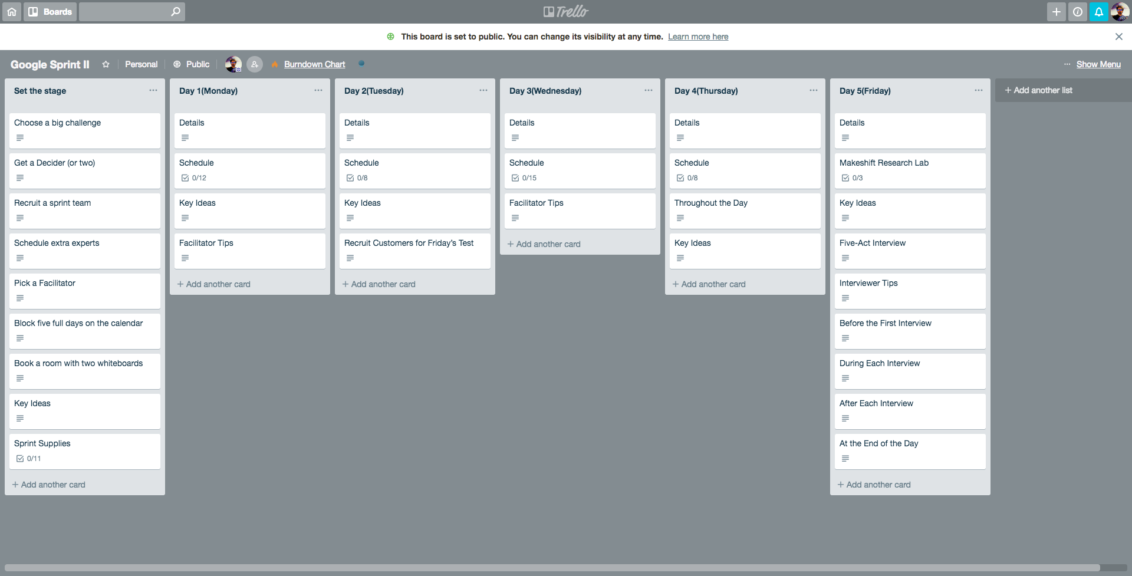Image resolution: width=1132 pixels, height=576 pixels.
Task: Open list actions for Day 2(Tuesday)
Action: 483,90
